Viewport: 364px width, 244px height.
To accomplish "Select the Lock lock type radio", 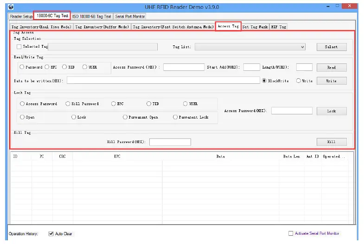I will (74, 117).
